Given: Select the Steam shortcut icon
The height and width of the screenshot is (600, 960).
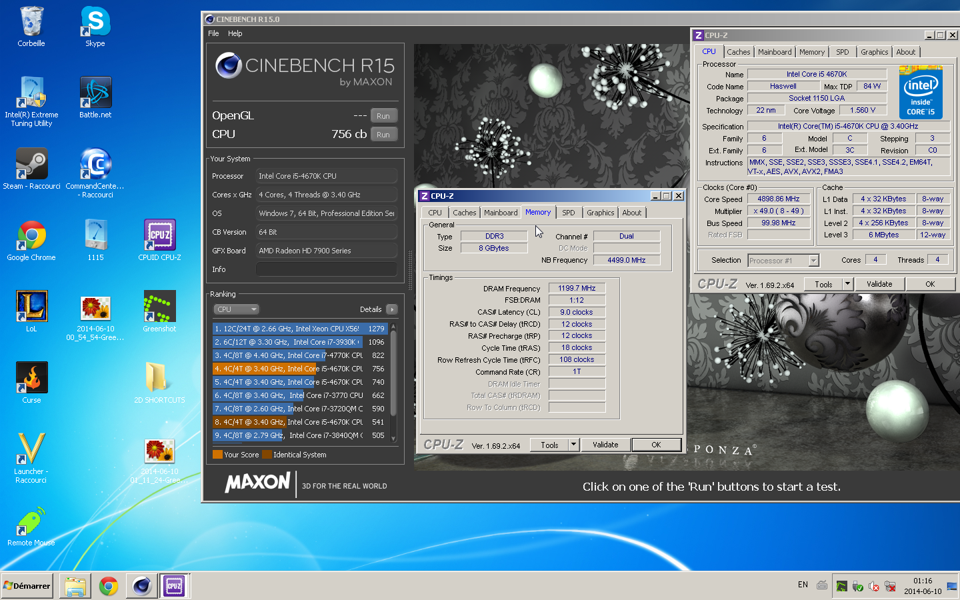Looking at the screenshot, I should [31, 169].
